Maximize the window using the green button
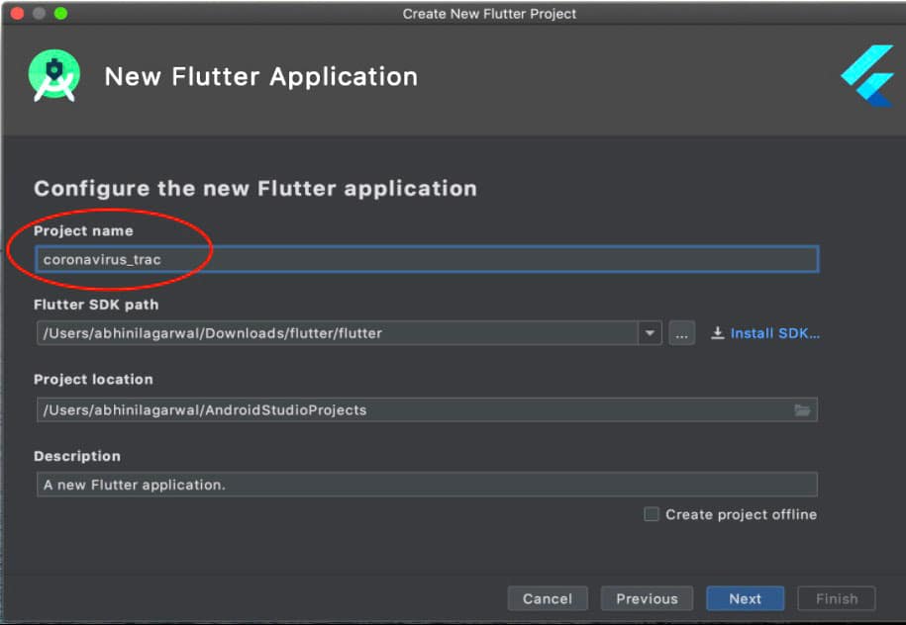This screenshot has height=625, width=906. tap(60, 14)
